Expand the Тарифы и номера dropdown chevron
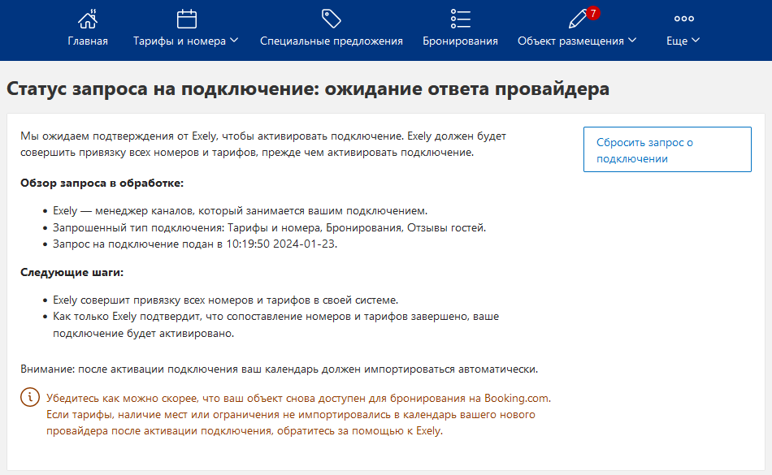 (234, 41)
